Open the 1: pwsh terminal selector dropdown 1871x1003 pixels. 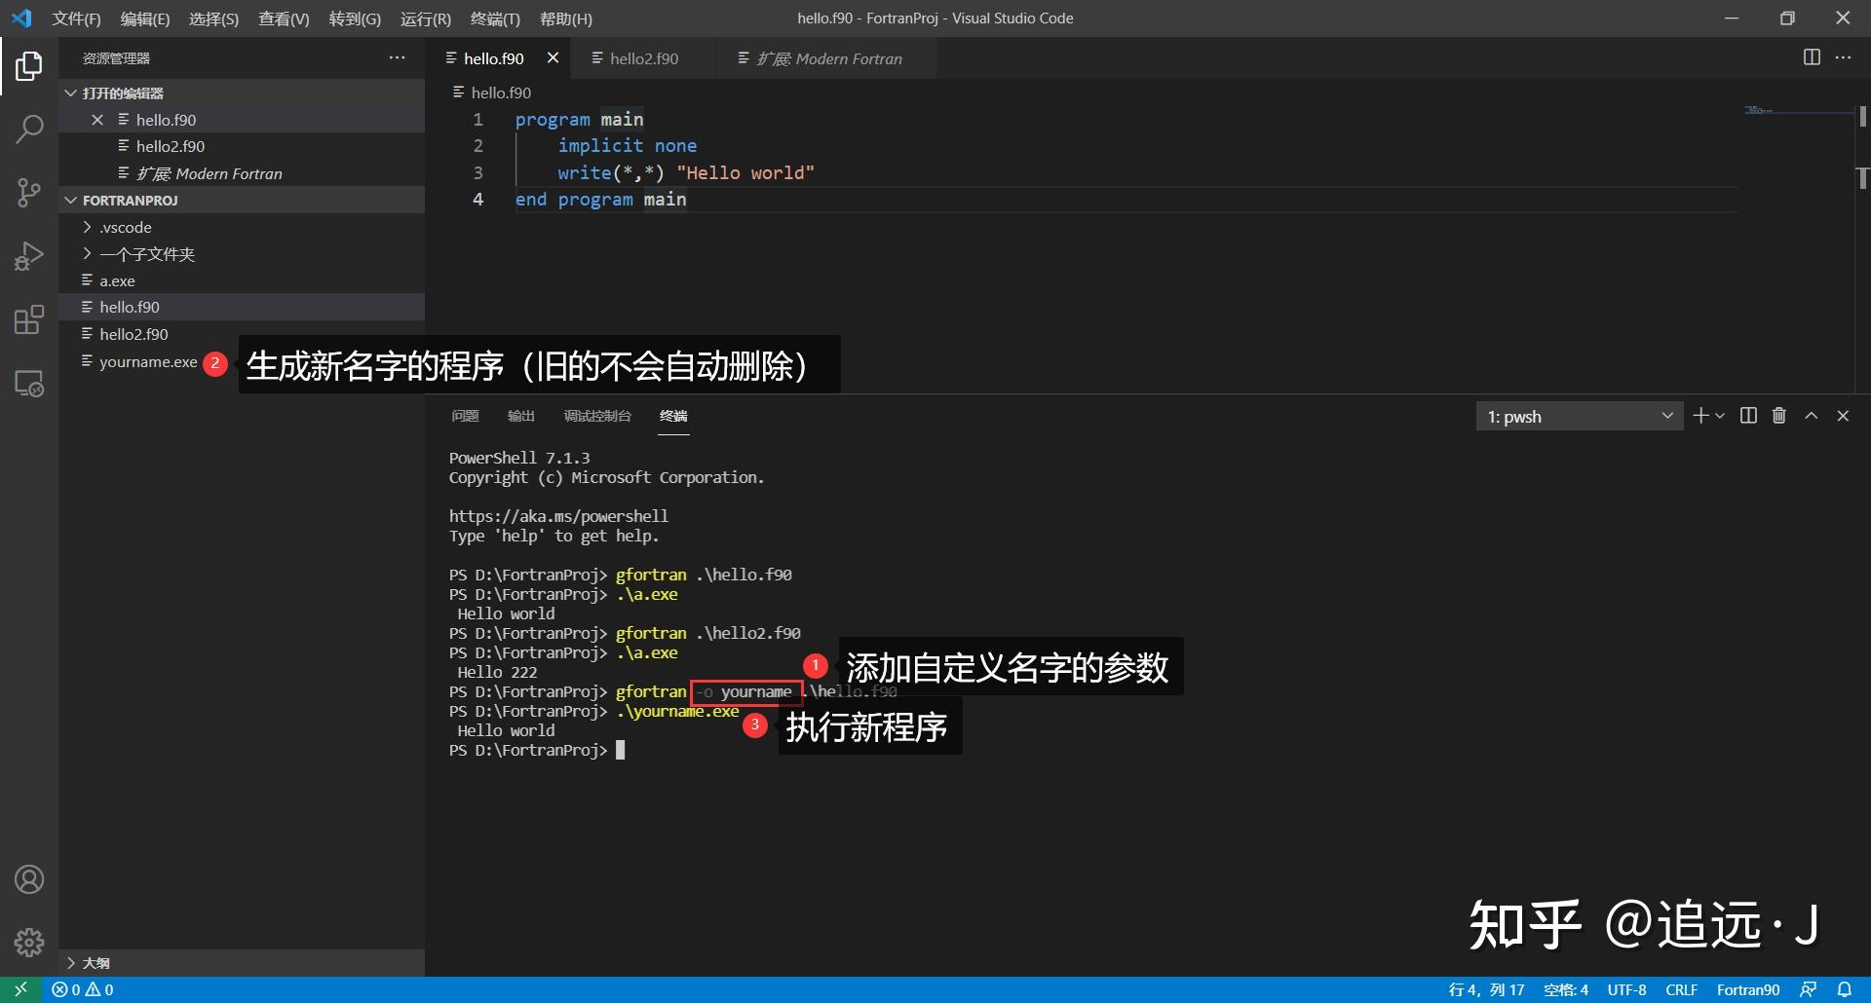point(1579,416)
